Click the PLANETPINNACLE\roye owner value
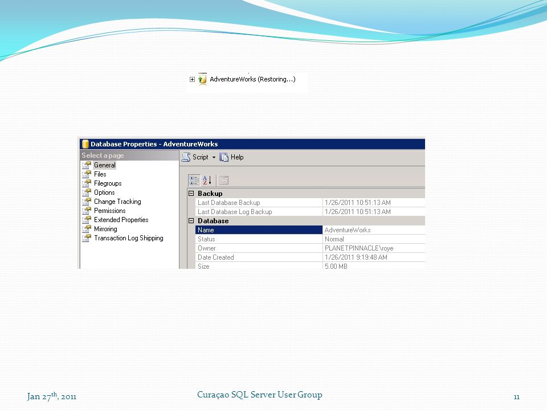547x410 pixels. point(359,248)
